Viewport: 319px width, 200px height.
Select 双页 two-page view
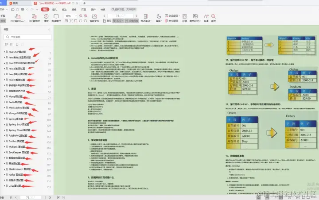point(118,21)
